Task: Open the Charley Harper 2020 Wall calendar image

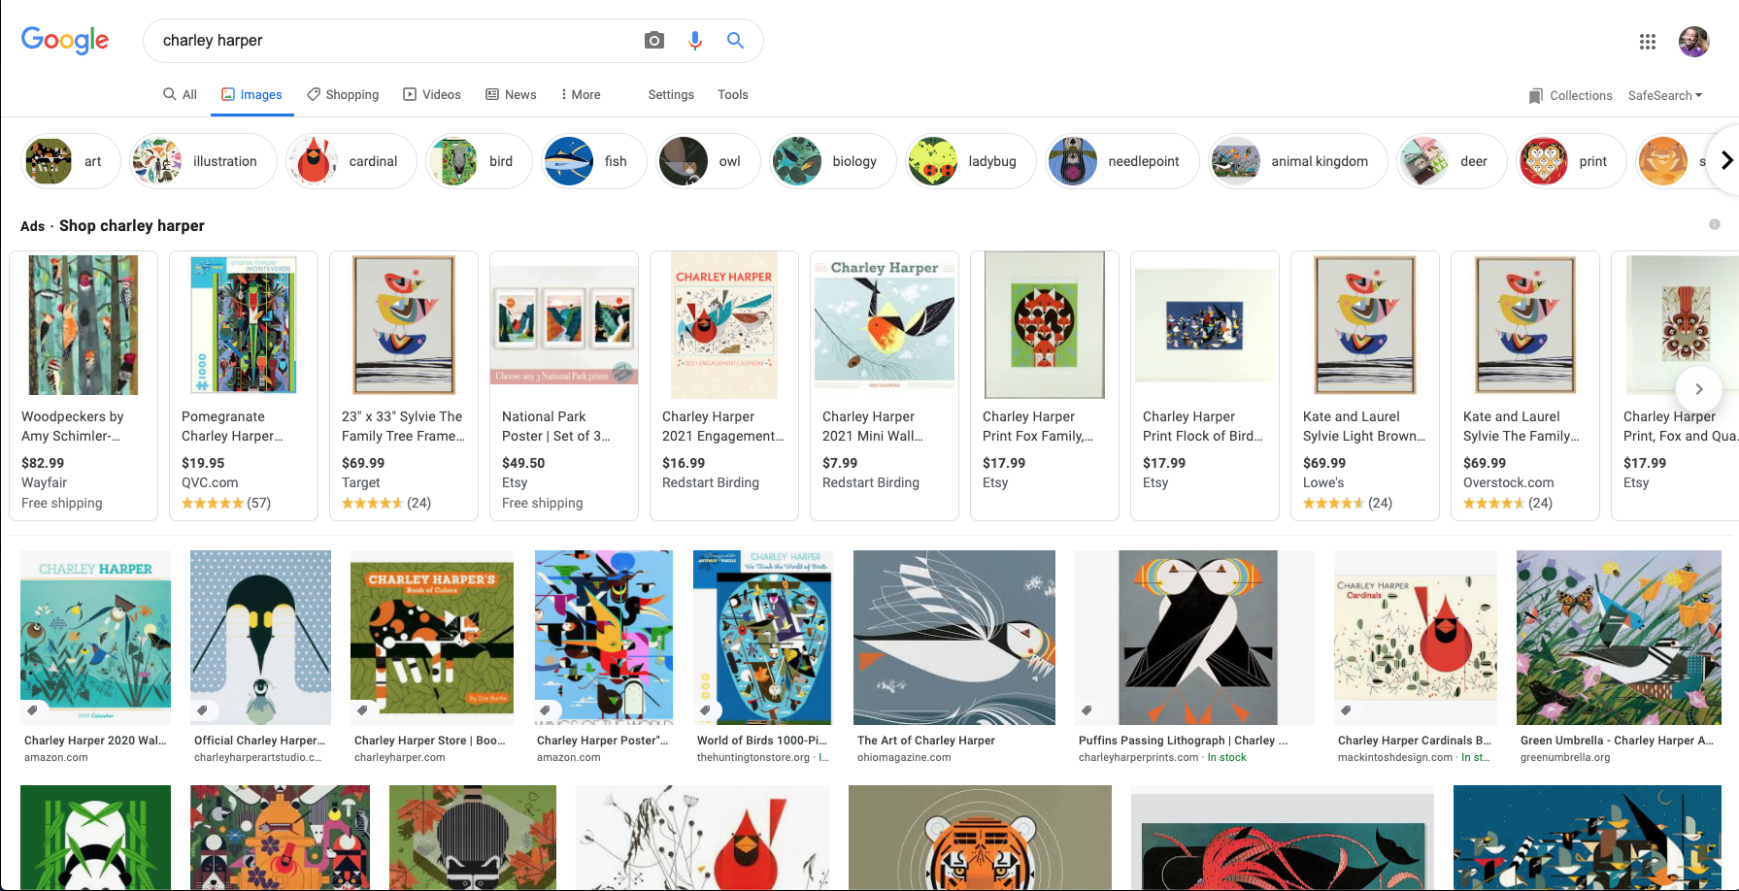Action: 95,638
